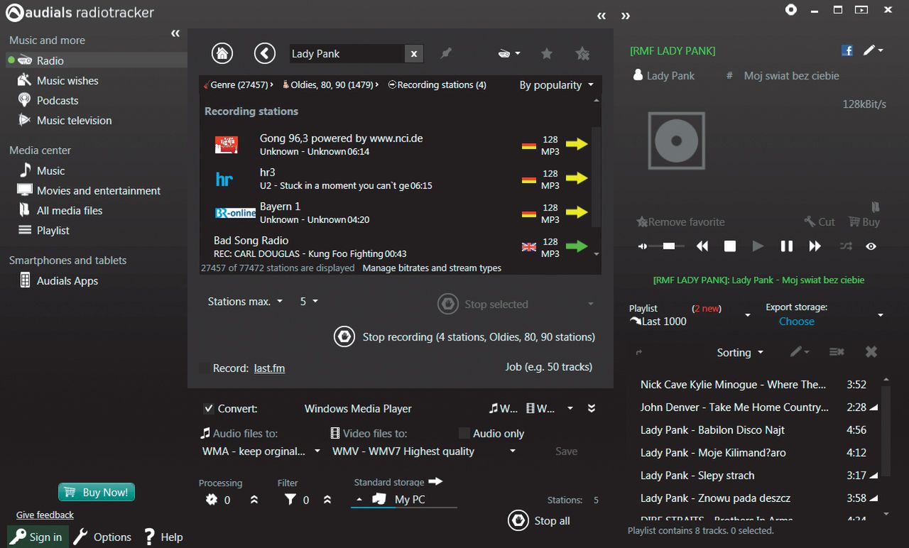Click Sign in
The image size is (909, 548).
pos(38,537)
